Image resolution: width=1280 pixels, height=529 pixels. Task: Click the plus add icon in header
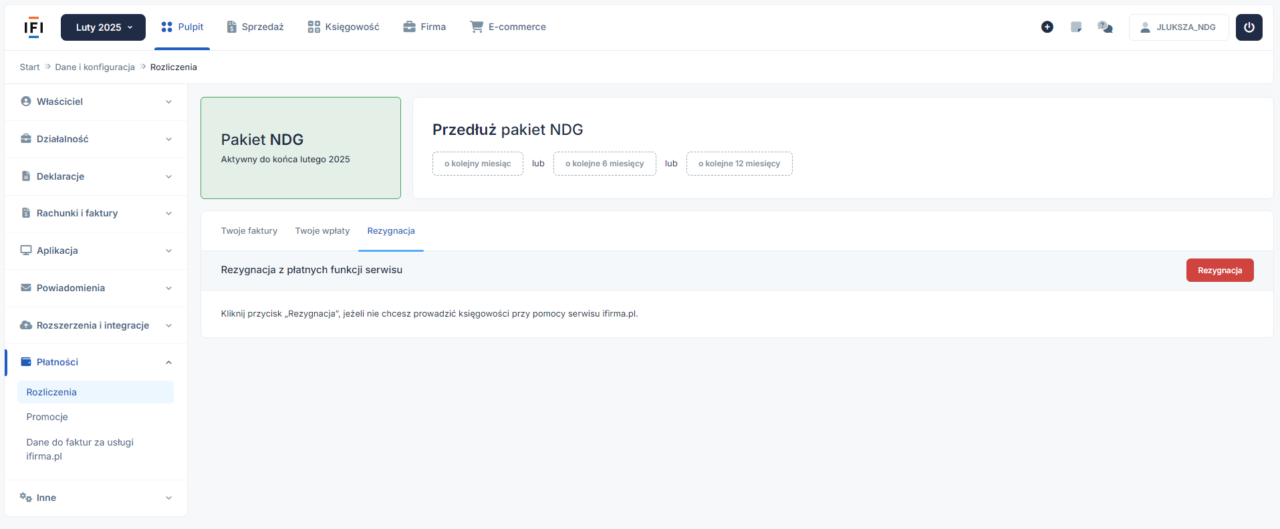click(1047, 27)
